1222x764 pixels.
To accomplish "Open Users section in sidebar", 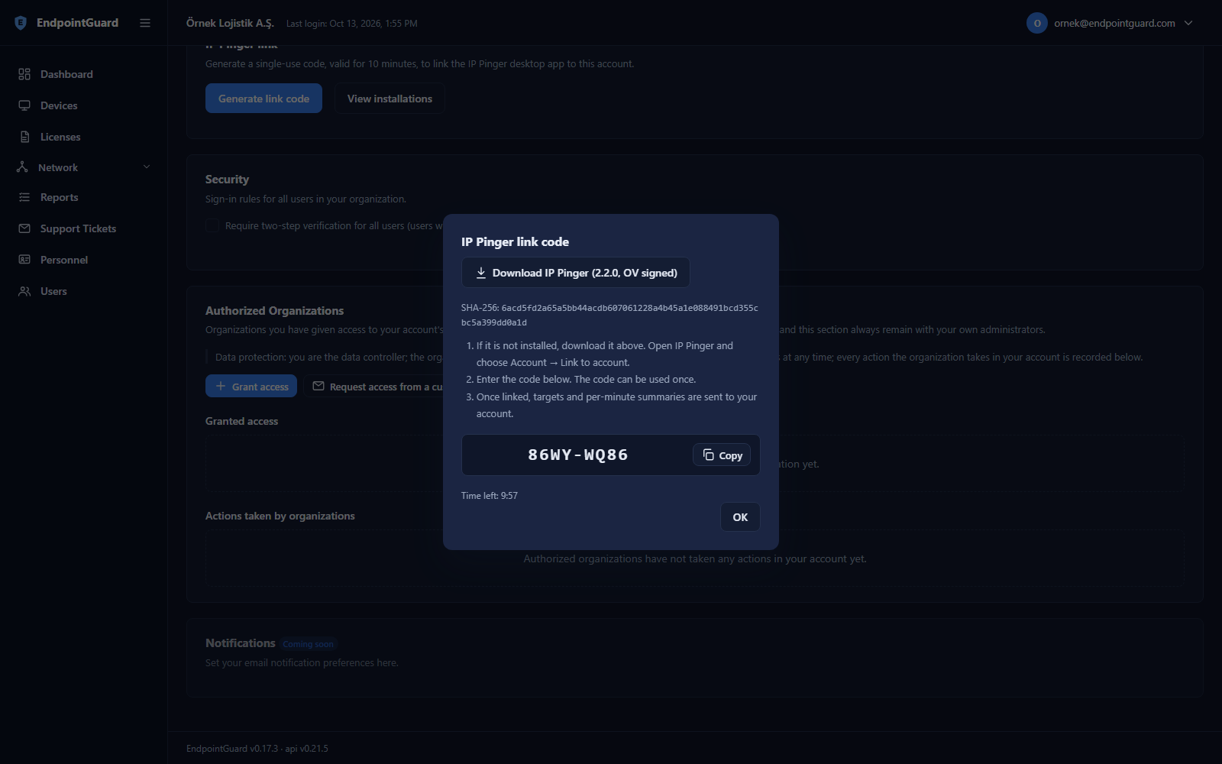I will tap(84, 291).
